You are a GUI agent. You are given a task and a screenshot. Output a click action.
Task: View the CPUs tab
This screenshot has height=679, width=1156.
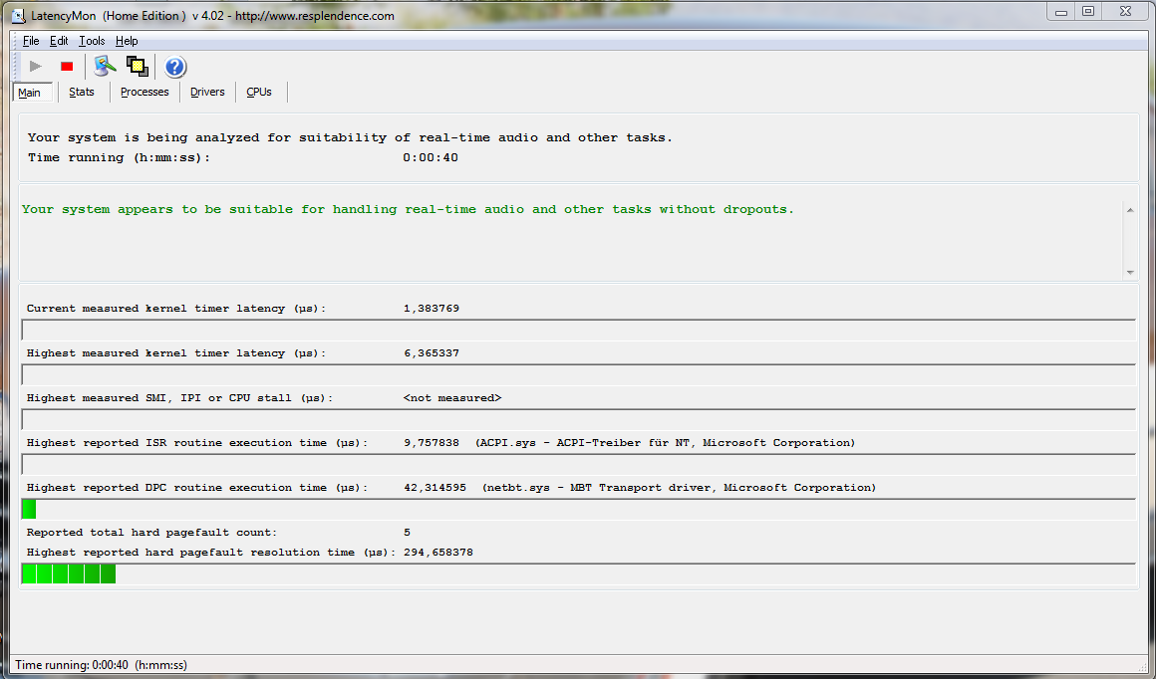[x=259, y=93]
